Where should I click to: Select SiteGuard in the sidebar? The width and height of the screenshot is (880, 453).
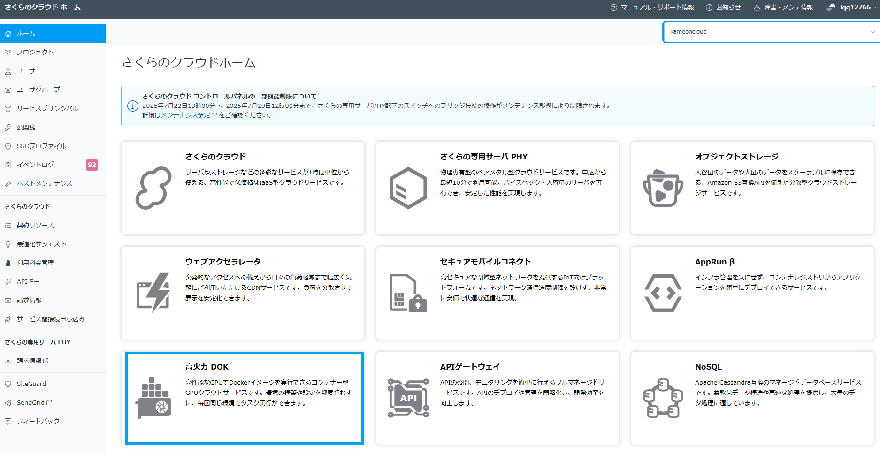tap(53, 384)
